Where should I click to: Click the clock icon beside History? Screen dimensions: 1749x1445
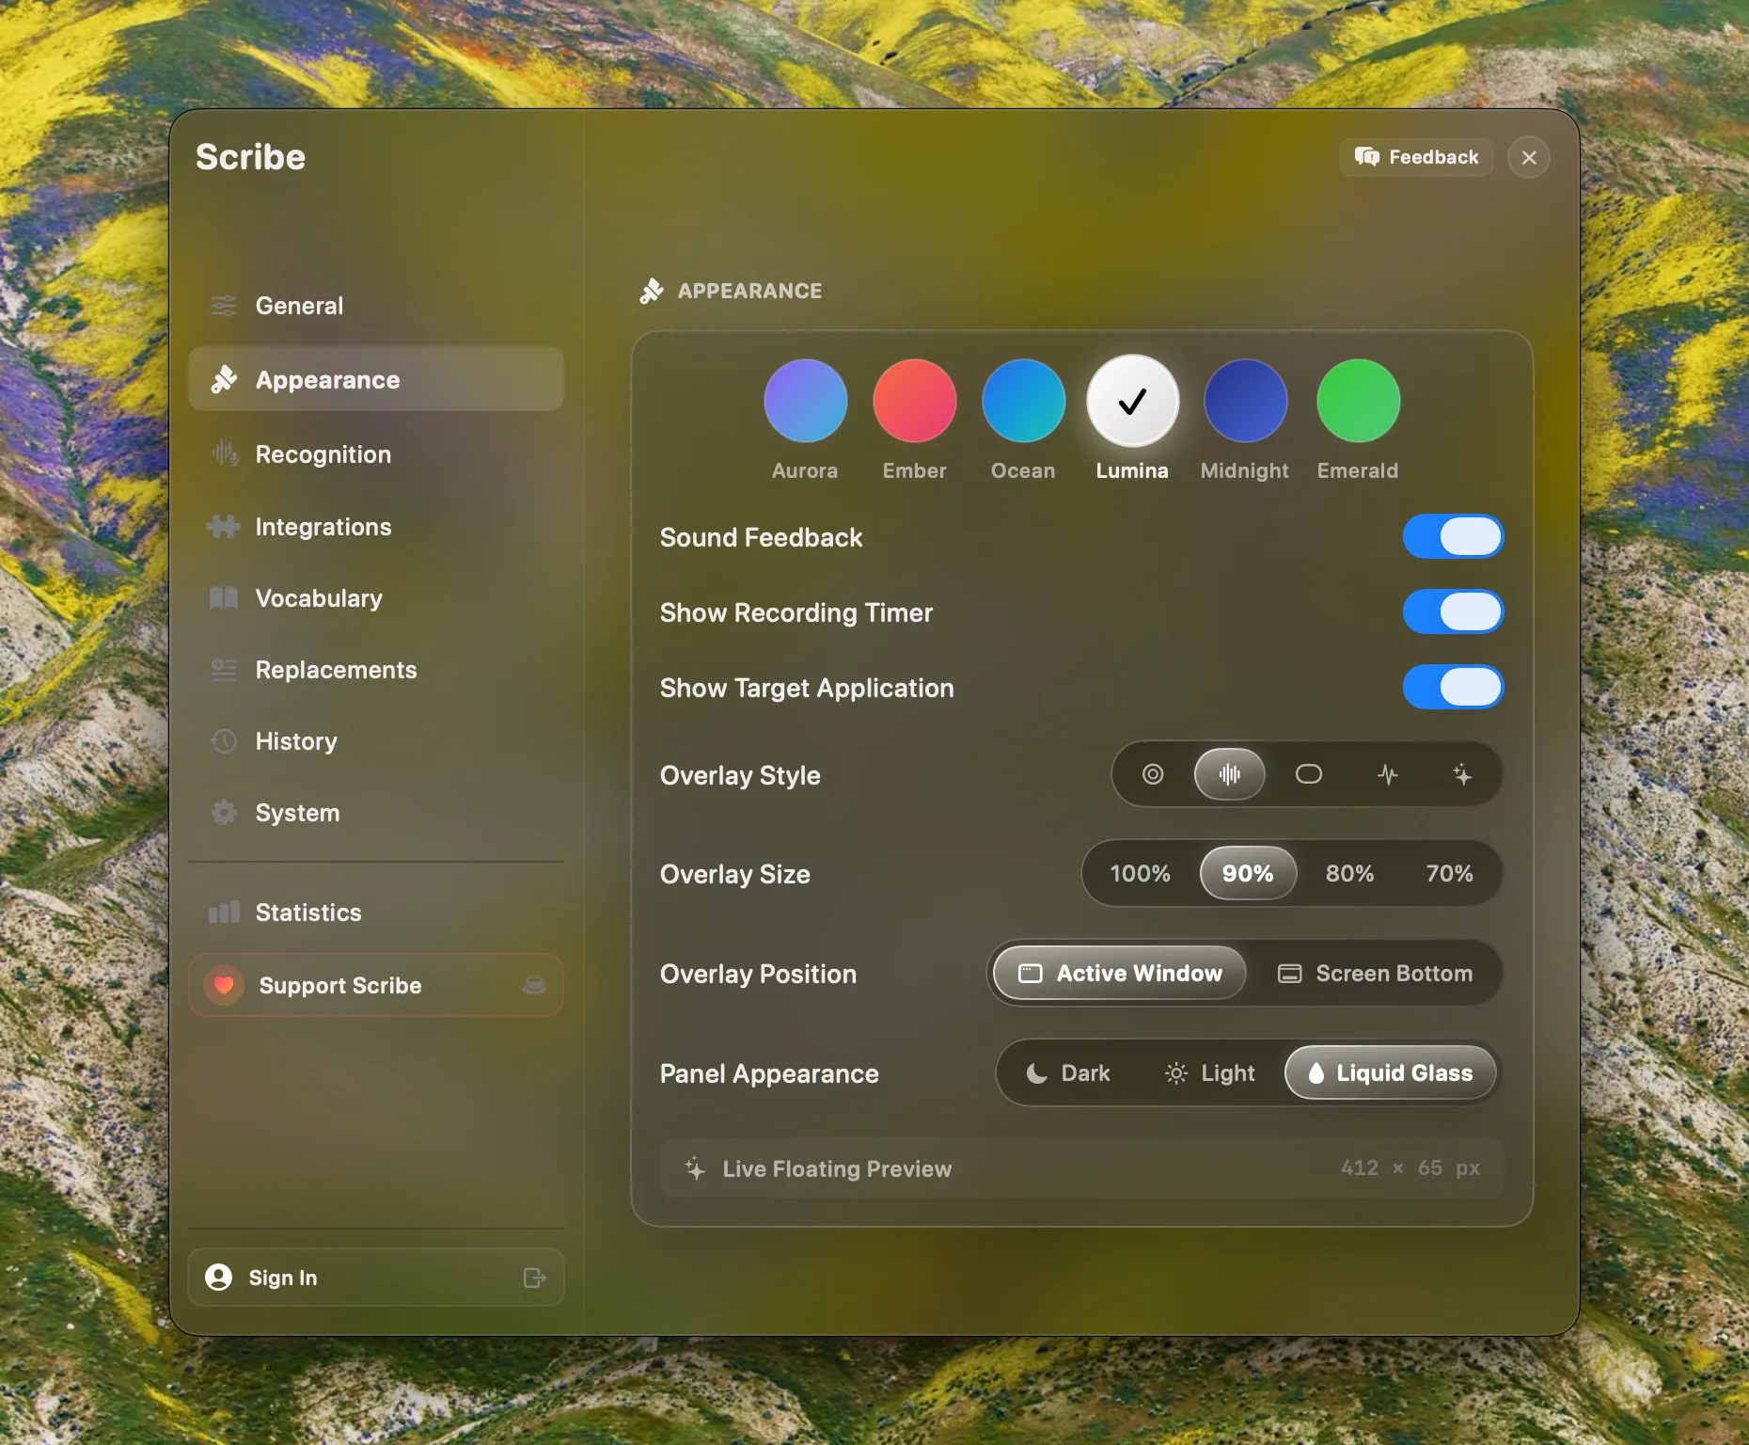(x=224, y=741)
